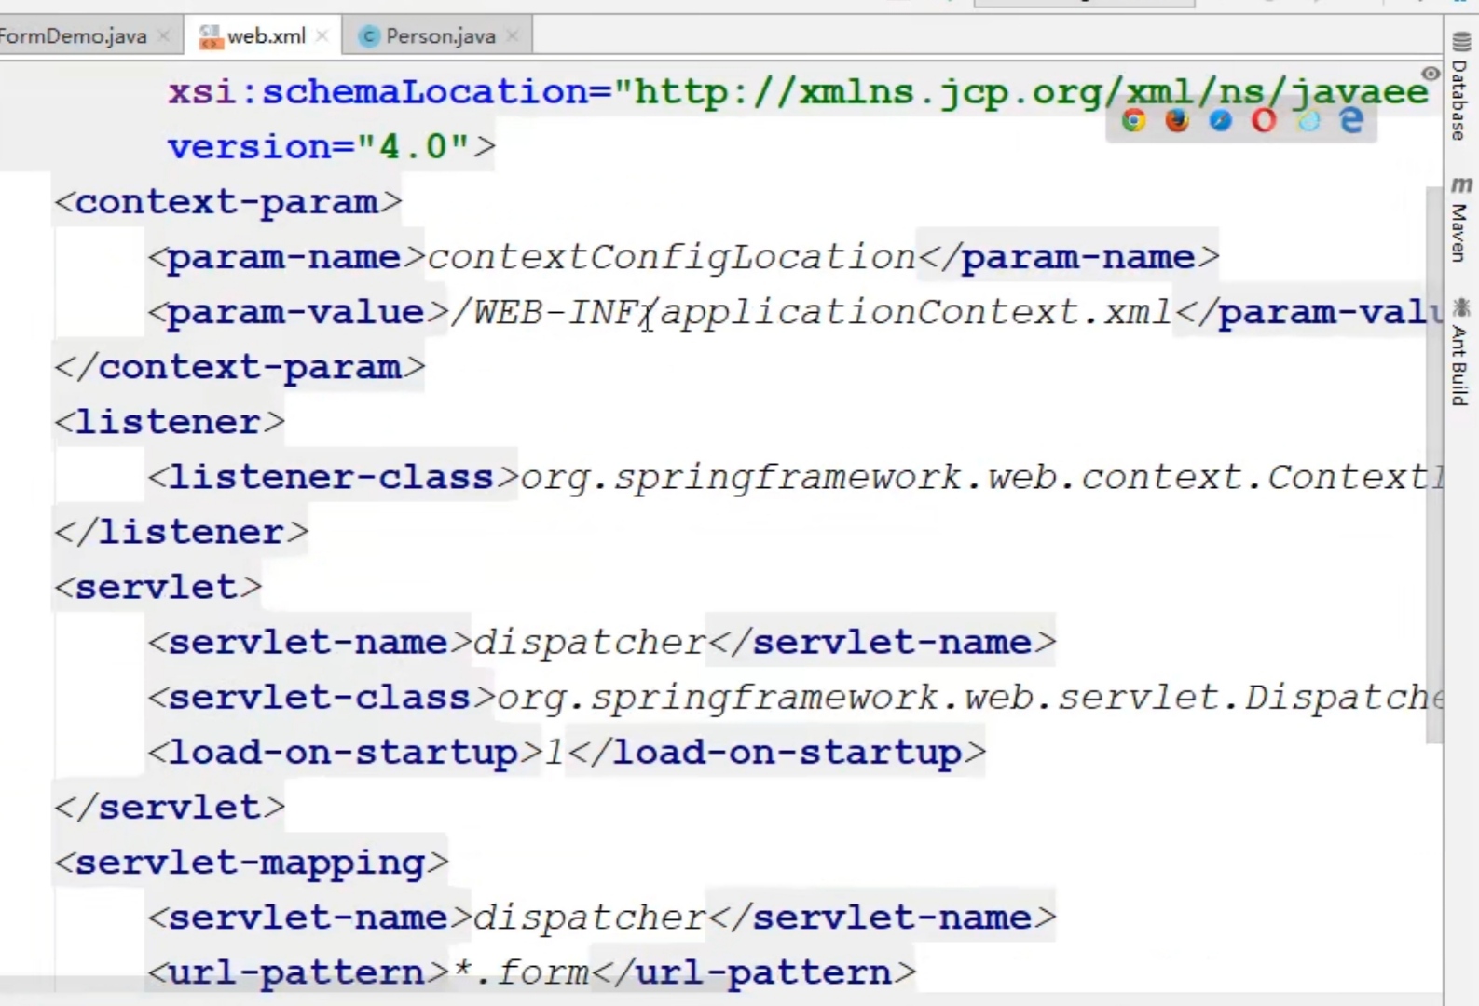Open page in Internet Explorer icon
Screen dimensions: 1479x1006
[1308, 120]
